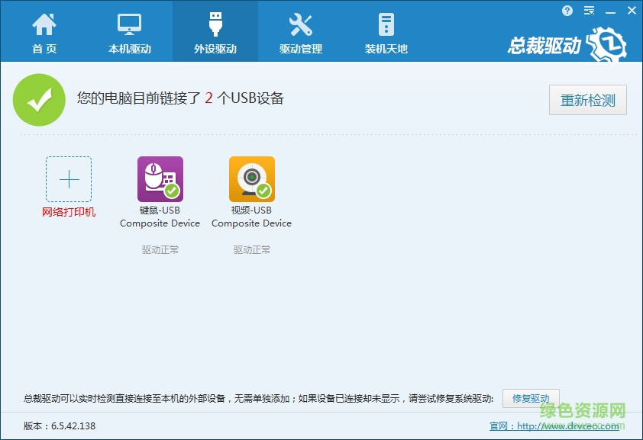Select the 外设驱动 tab
The image size is (643, 440).
[x=215, y=31]
